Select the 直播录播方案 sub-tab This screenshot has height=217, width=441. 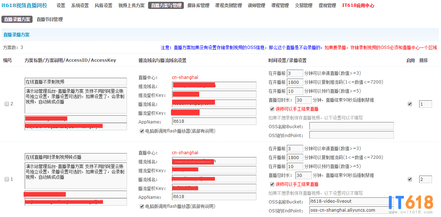17,19
